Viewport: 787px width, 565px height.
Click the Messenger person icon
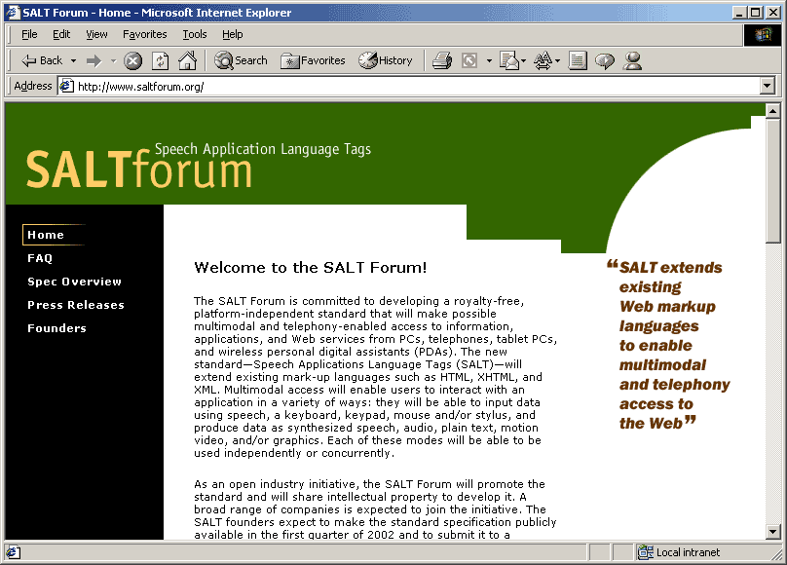[x=632, y=60]
